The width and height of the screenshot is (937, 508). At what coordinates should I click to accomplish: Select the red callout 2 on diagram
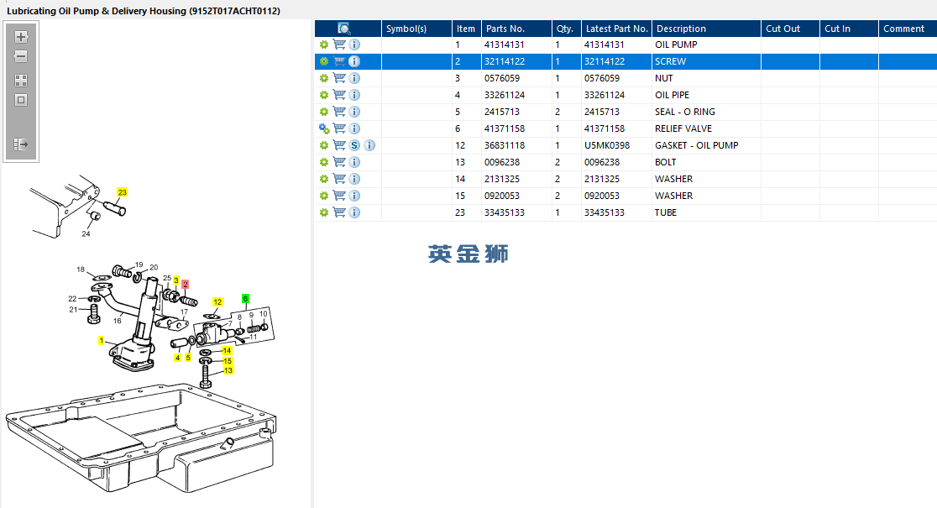coord(186,285)
